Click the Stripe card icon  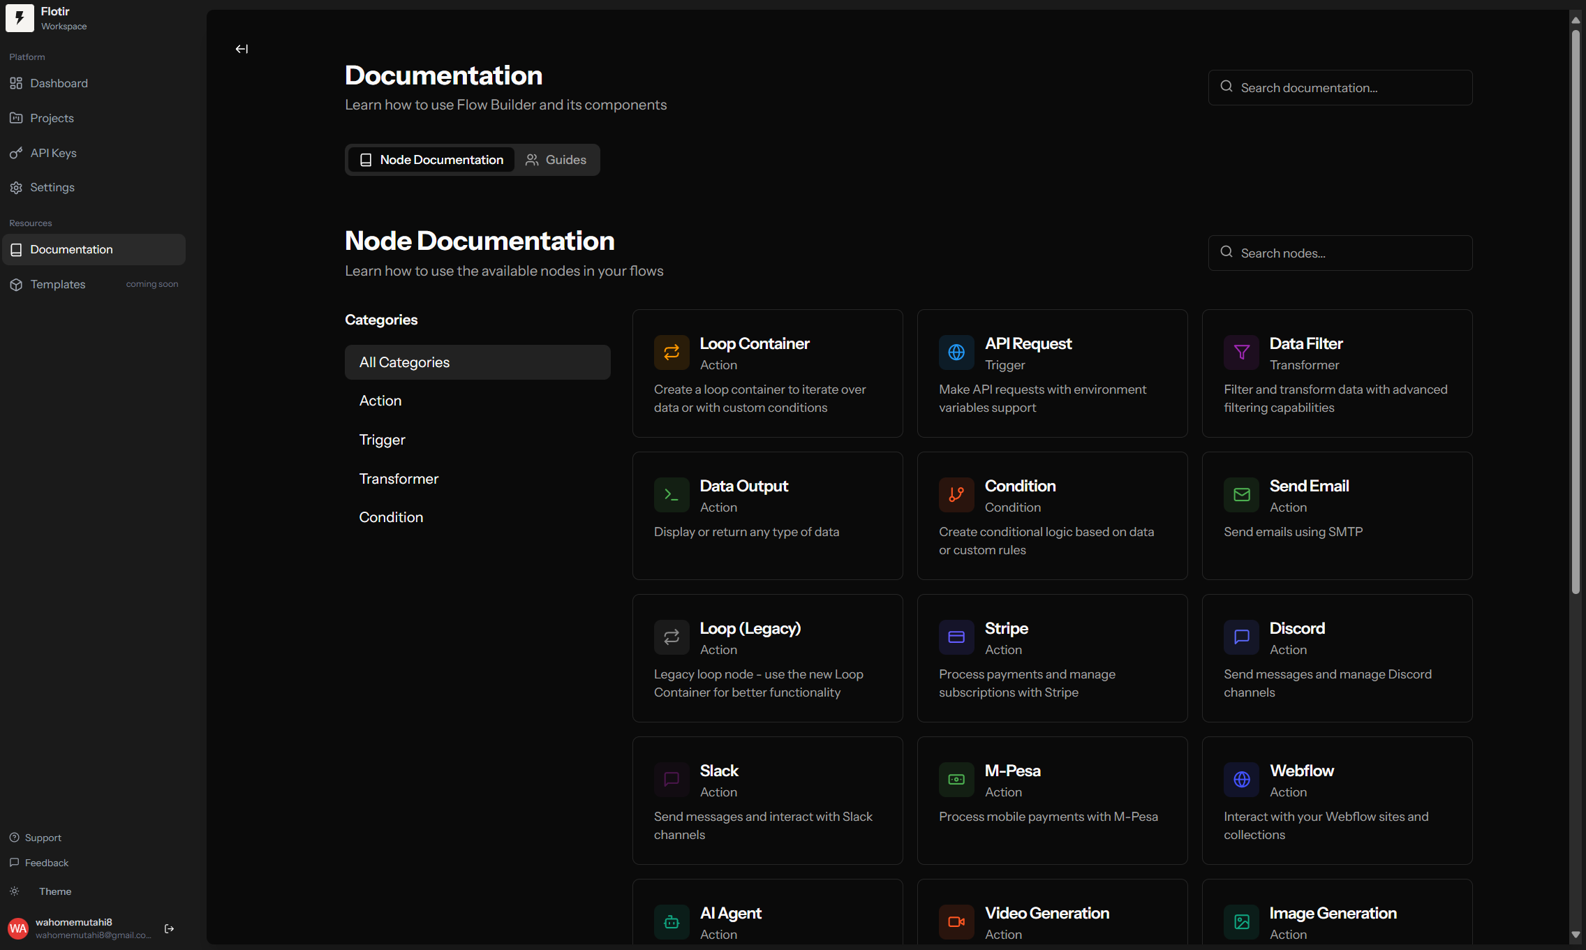click(956, 637)
